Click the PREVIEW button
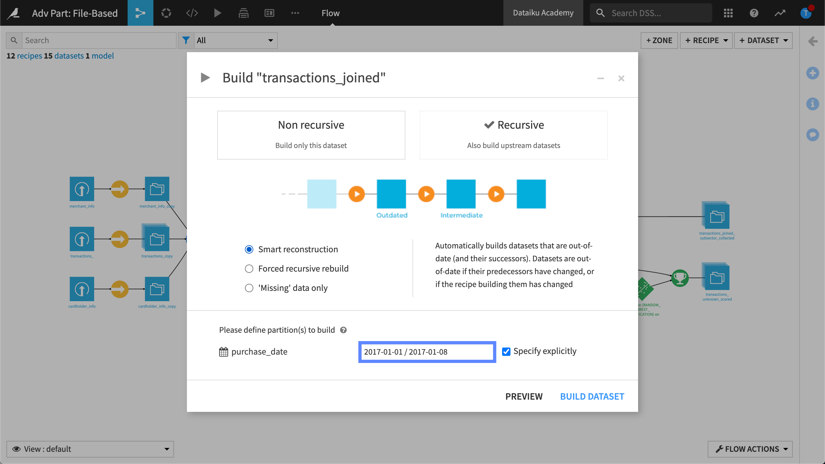Screen dimensions: 825x464 coord(524,396)
